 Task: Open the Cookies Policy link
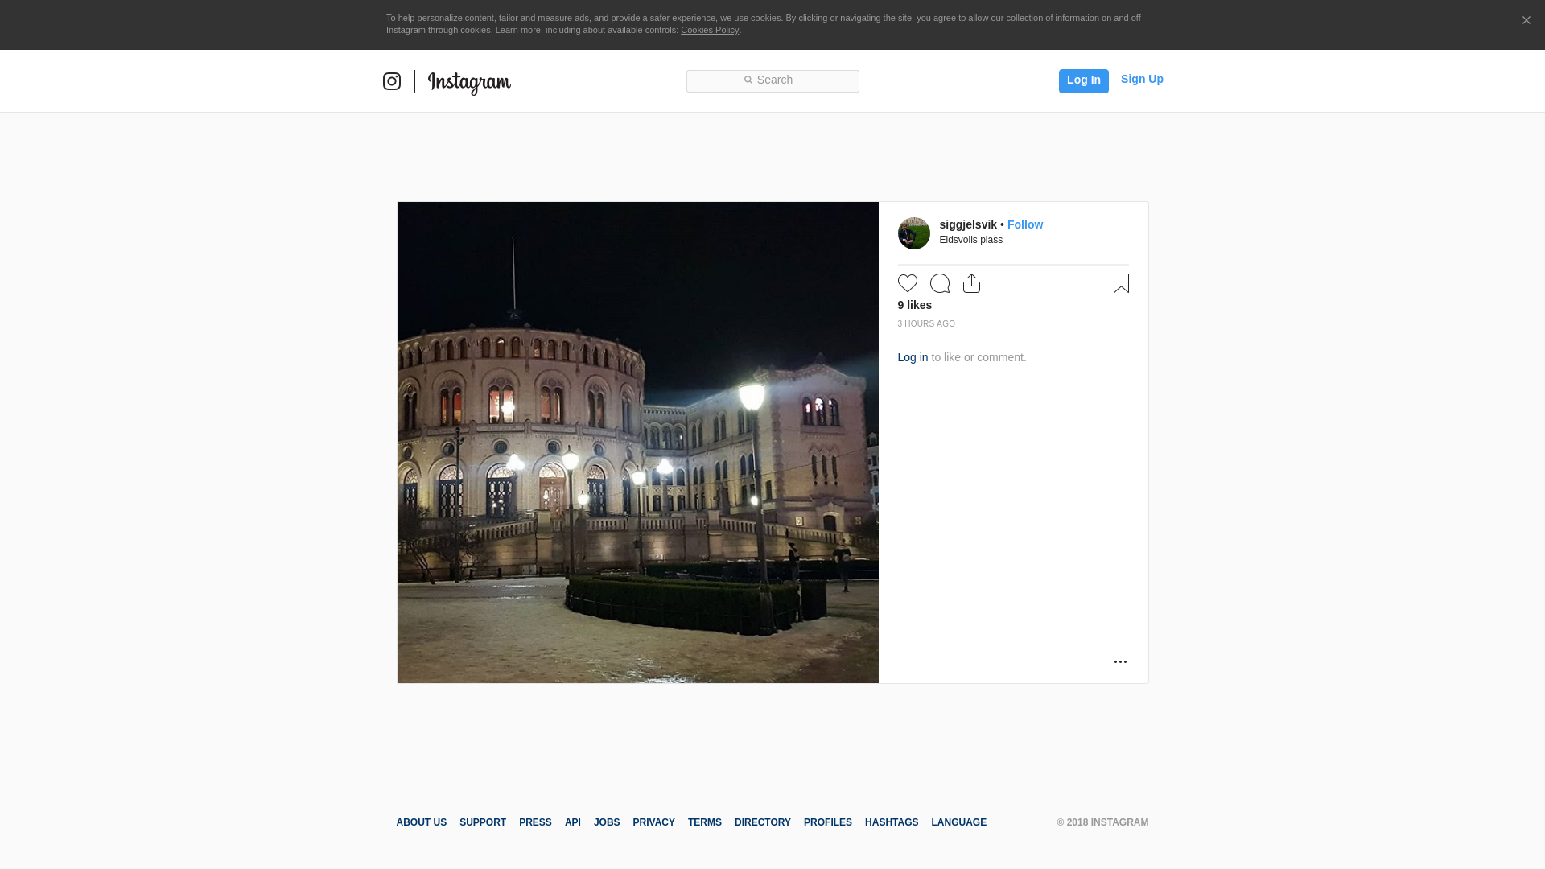click(x=709, y=30)
